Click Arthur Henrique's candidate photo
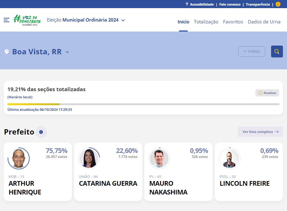 [19, 158]
